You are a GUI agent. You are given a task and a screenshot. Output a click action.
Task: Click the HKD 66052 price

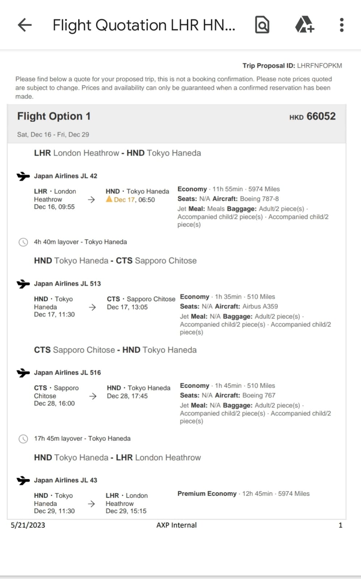coord(312,116)
